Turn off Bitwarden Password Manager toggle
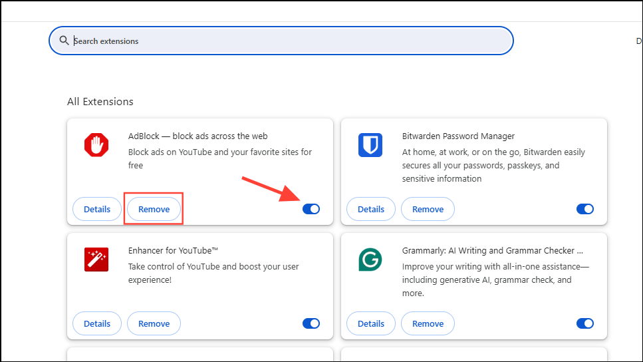This screenshot has width=643, height=362. click(585, 209)
